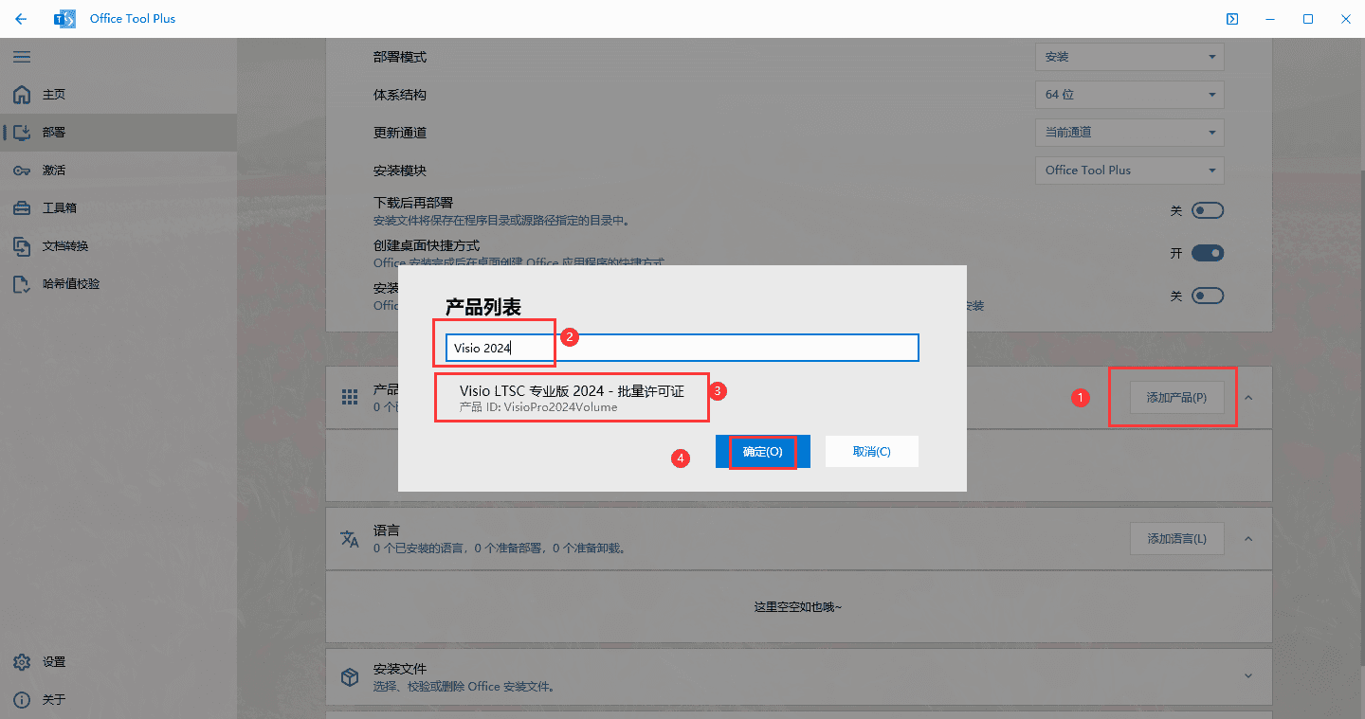Click the home icon beside 主页
1365x719 pixels.
22,95
